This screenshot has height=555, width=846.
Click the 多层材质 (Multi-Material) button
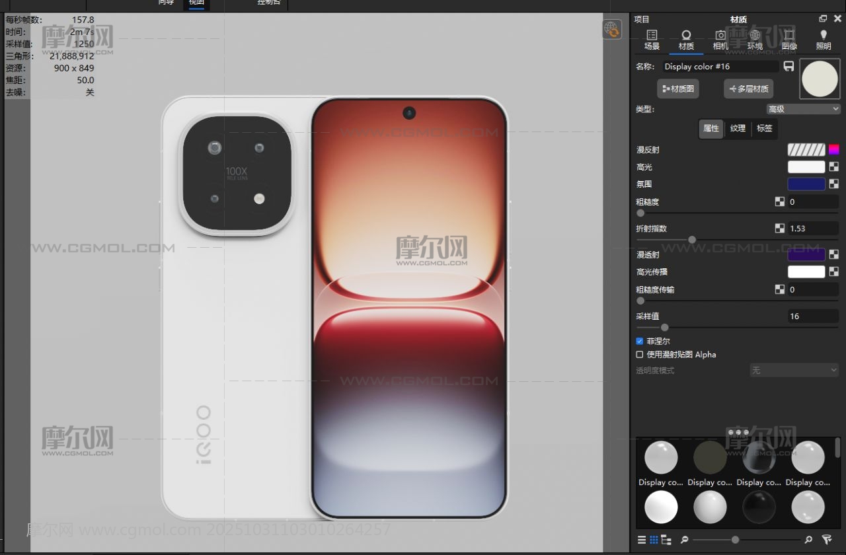(x=748, y=89)
